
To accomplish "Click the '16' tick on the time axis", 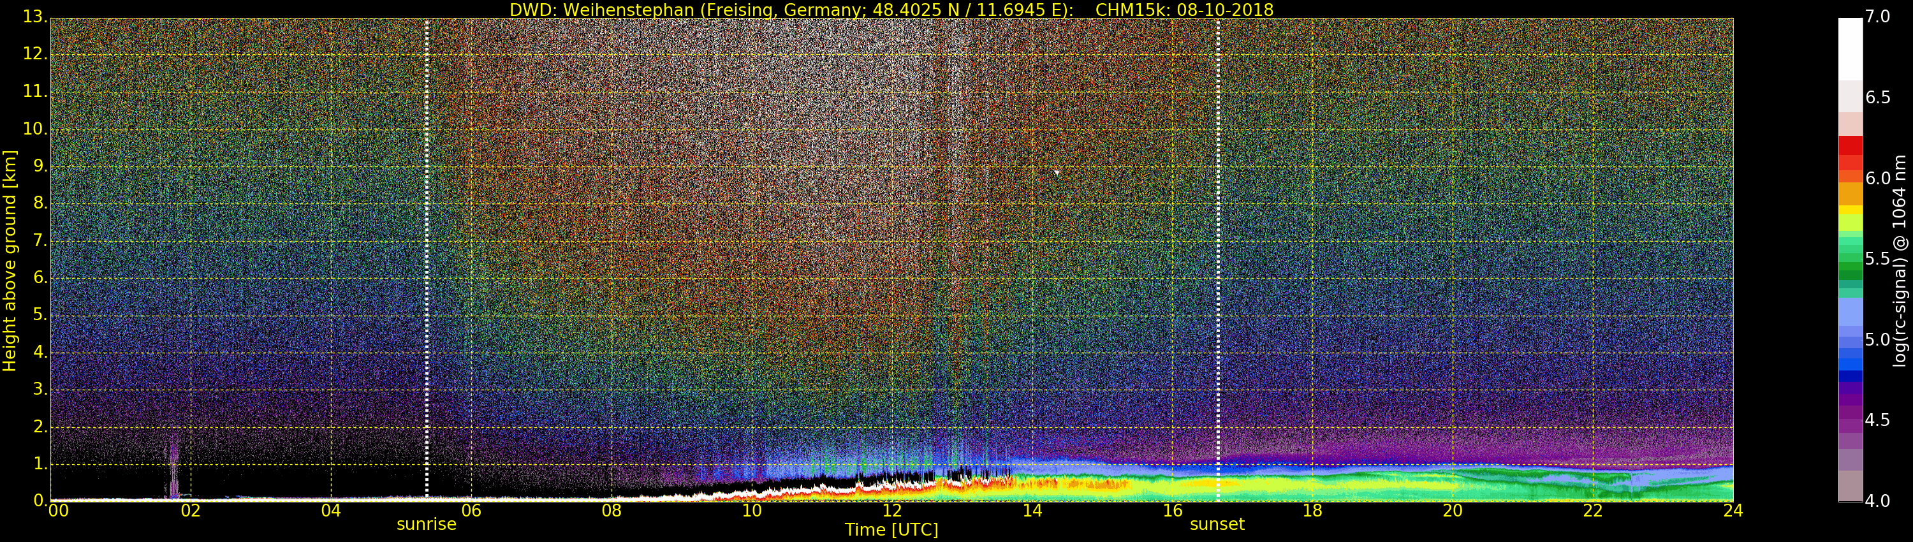I will pos(1173,511).
